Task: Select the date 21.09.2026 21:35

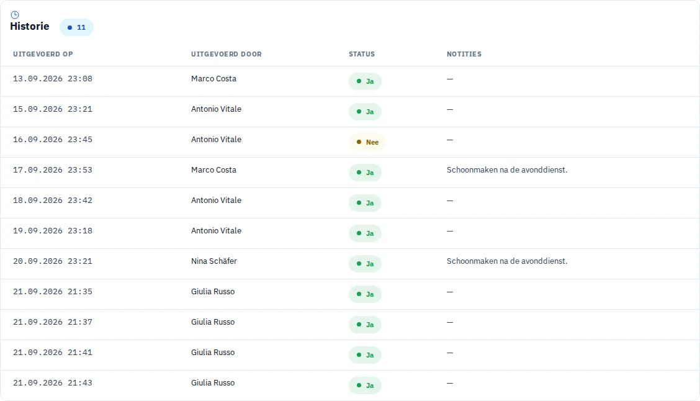Action: click(x=53, y=292)
